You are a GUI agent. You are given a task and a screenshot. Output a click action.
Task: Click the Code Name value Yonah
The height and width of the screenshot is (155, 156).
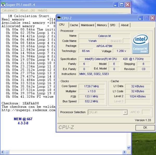92,41
